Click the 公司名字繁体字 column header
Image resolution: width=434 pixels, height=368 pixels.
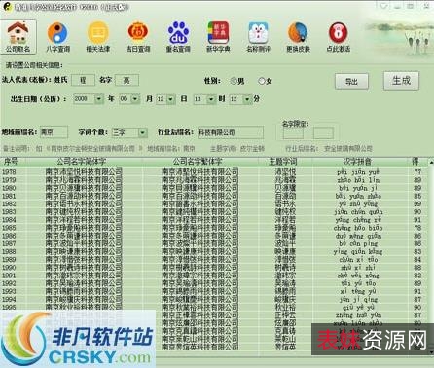point(198,162)
